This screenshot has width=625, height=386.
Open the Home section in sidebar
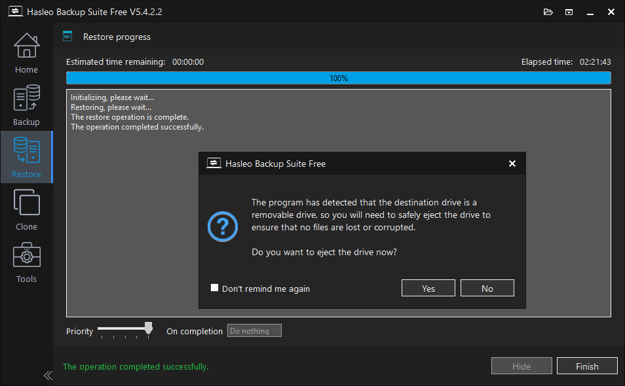click(26, 53)
